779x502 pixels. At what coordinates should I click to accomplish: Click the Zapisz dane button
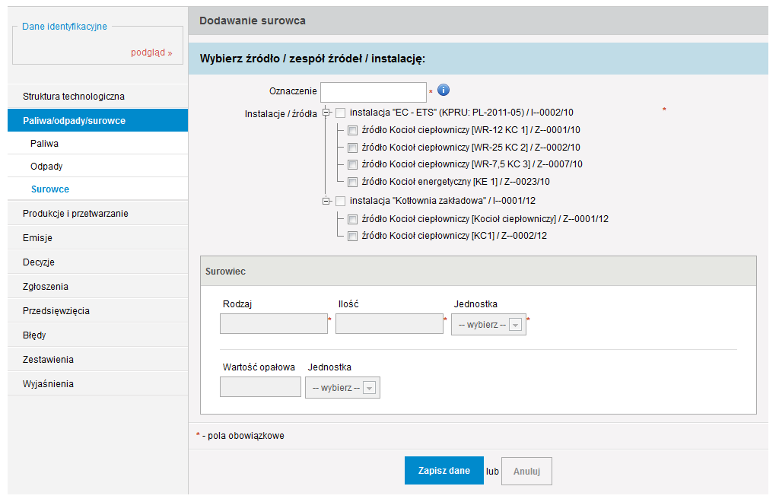pos(444,470)
